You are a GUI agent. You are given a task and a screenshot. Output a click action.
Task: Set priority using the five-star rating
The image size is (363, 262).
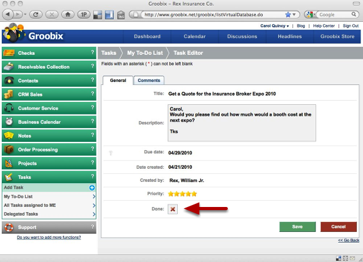182,194
